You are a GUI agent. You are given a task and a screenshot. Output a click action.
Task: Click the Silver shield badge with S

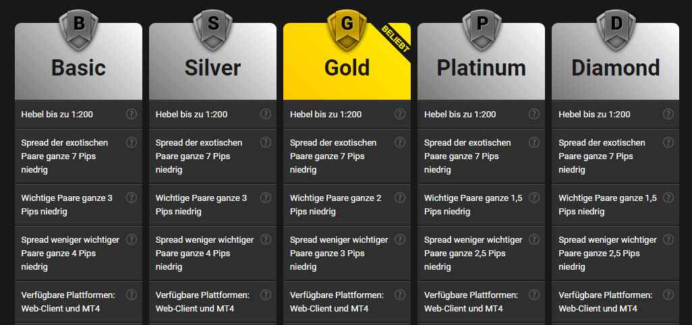(x=212, y=30)
